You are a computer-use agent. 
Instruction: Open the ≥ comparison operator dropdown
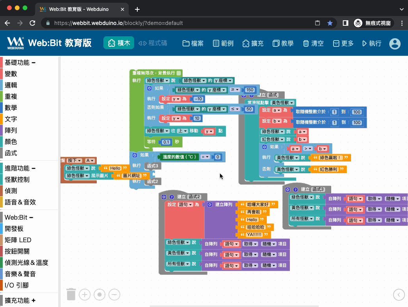pos(235,90)
